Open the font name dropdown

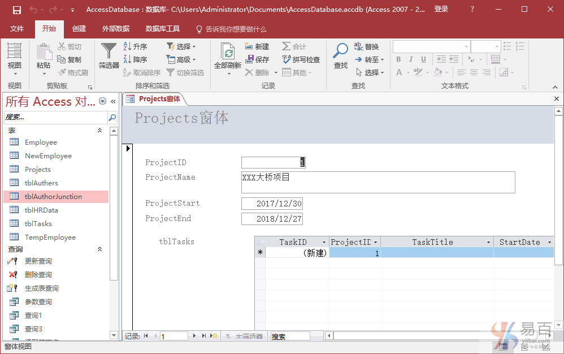coord(466,46)
